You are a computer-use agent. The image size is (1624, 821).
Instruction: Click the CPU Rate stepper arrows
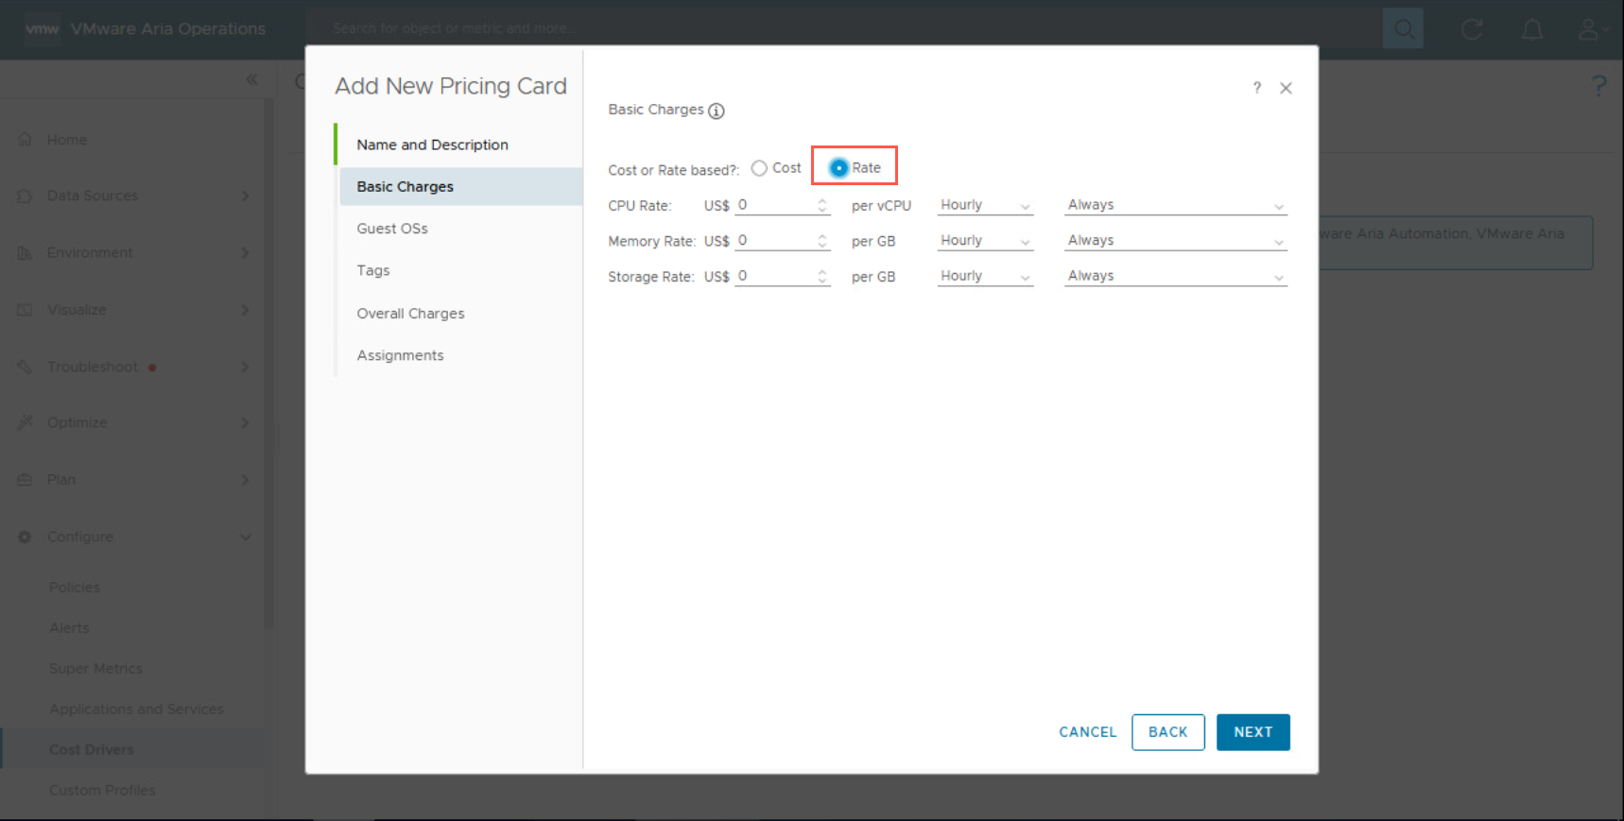[x=822, y=205]
